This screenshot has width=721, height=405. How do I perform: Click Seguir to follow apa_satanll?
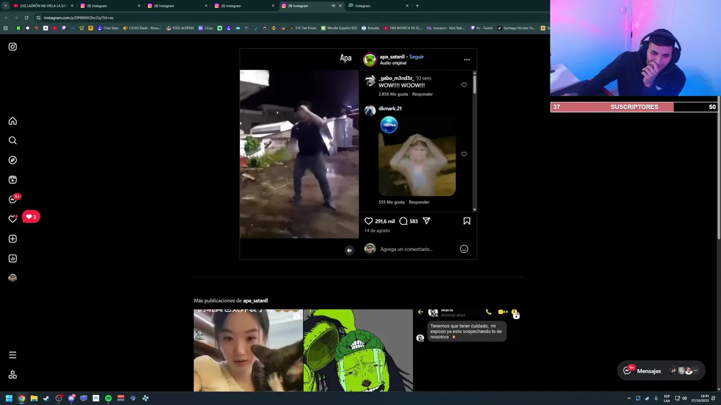[416, 57]
